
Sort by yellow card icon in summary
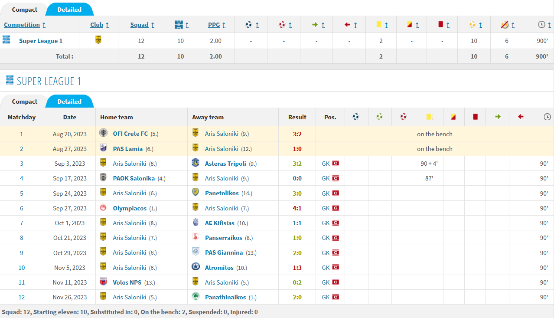point(379,25)
